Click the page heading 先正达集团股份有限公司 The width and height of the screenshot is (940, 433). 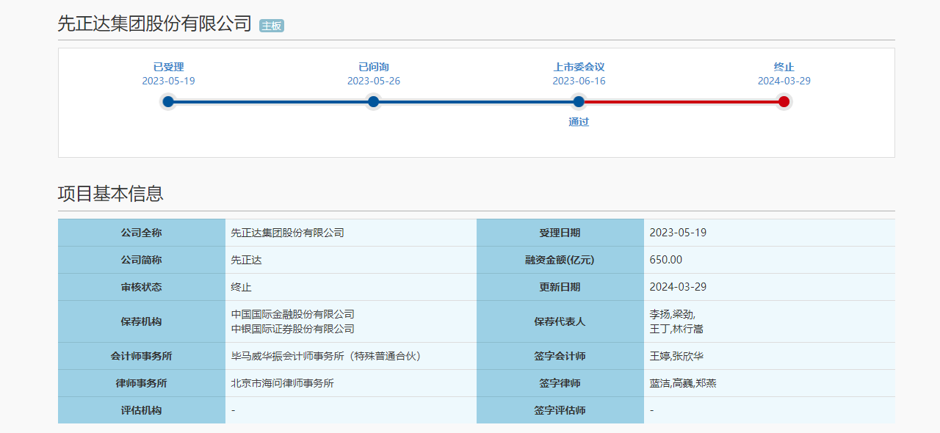tap(155, 23)
